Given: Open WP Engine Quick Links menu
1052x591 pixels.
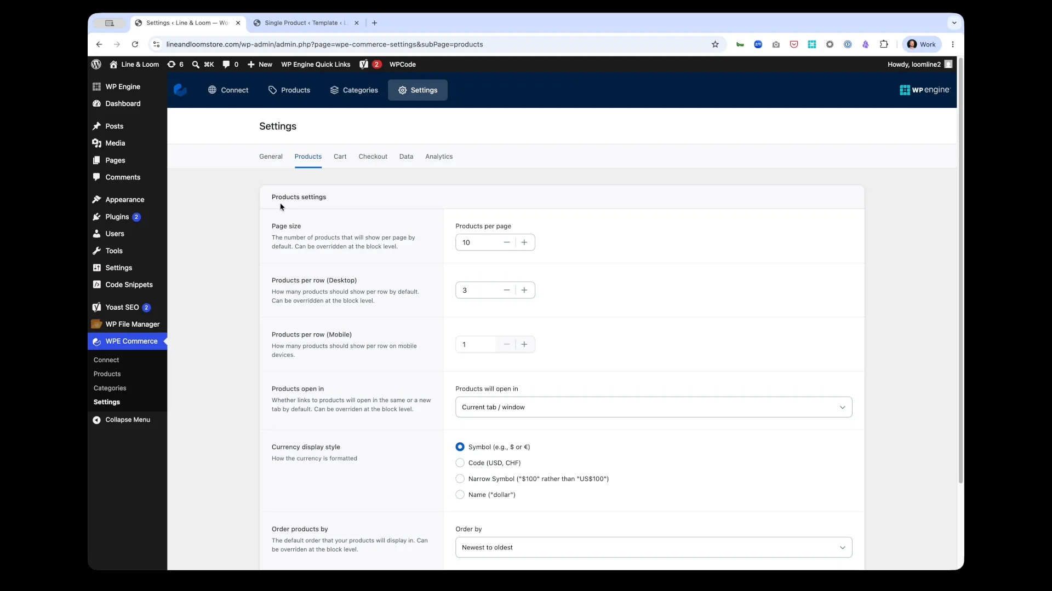Looking at the screenshot, I should (x=316, y=65).
